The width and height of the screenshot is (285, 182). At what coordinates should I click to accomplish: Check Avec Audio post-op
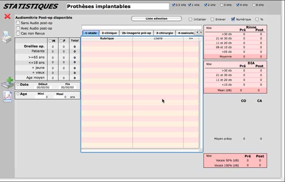[x=18, y=28]
